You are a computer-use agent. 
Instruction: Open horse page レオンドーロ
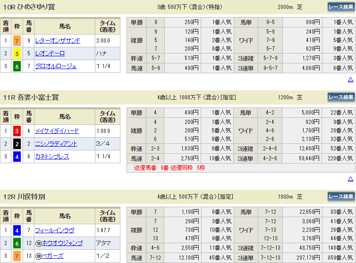click(x=50, y=53)
